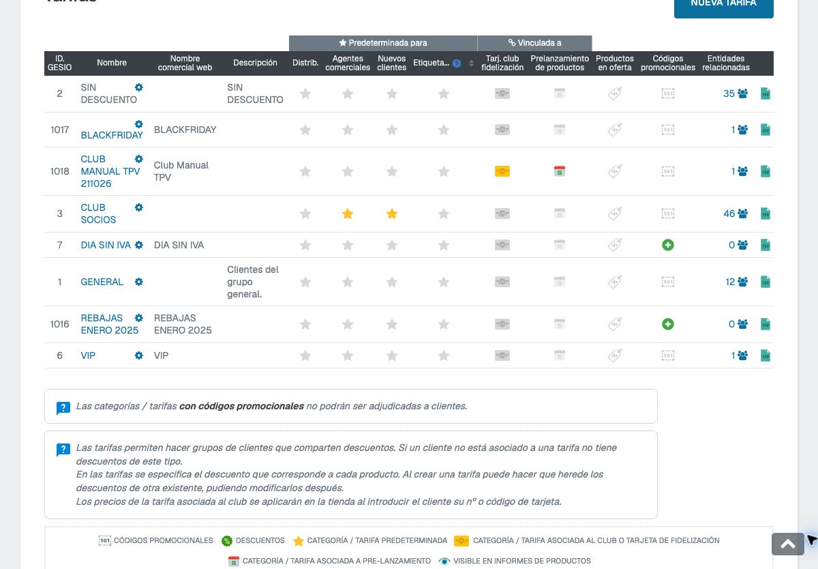Click help question mark beside Etiqueta column
The width and height of the screenshot is (818, 569).
tap(457, 63)
